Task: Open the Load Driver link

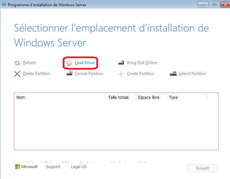Action: (85, 63)
